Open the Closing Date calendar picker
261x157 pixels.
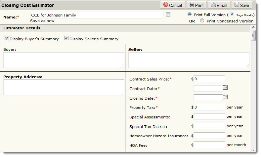[x=225, y=97]
